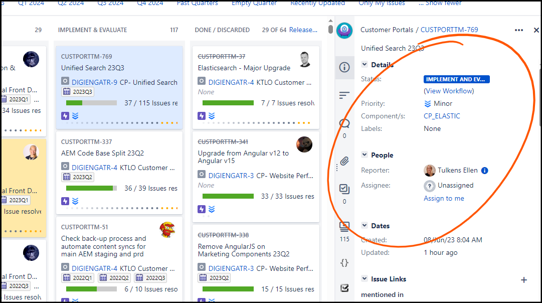Click panda avatar on CUSTPORTTM-341 card
This screenshot has width=542, height=303.
(x=304, y=144)
